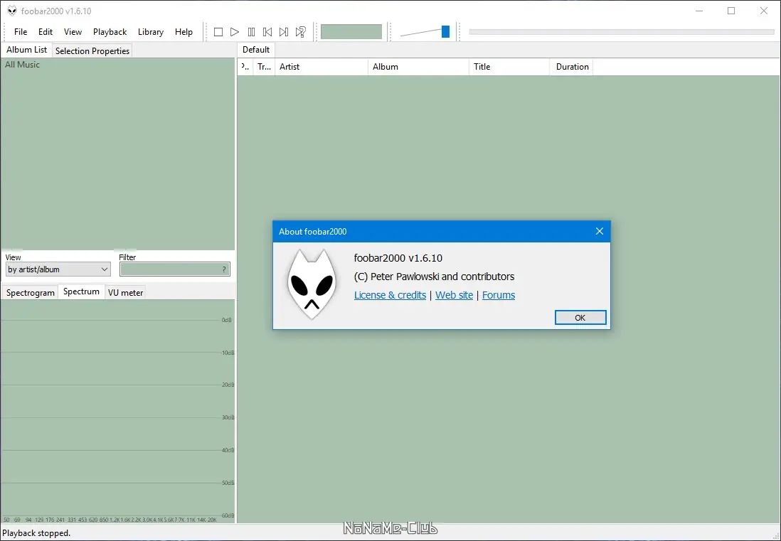Click the filter help question mark
The width and height of the screenshot is (781, 541).
224,269
